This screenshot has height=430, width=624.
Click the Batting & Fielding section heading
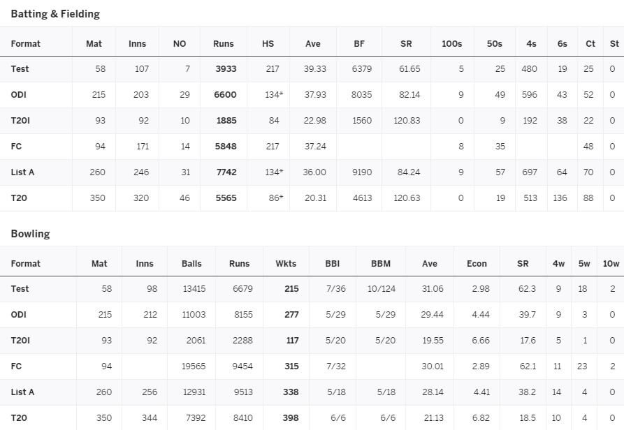pyautogui.click(x=55, y=14)
